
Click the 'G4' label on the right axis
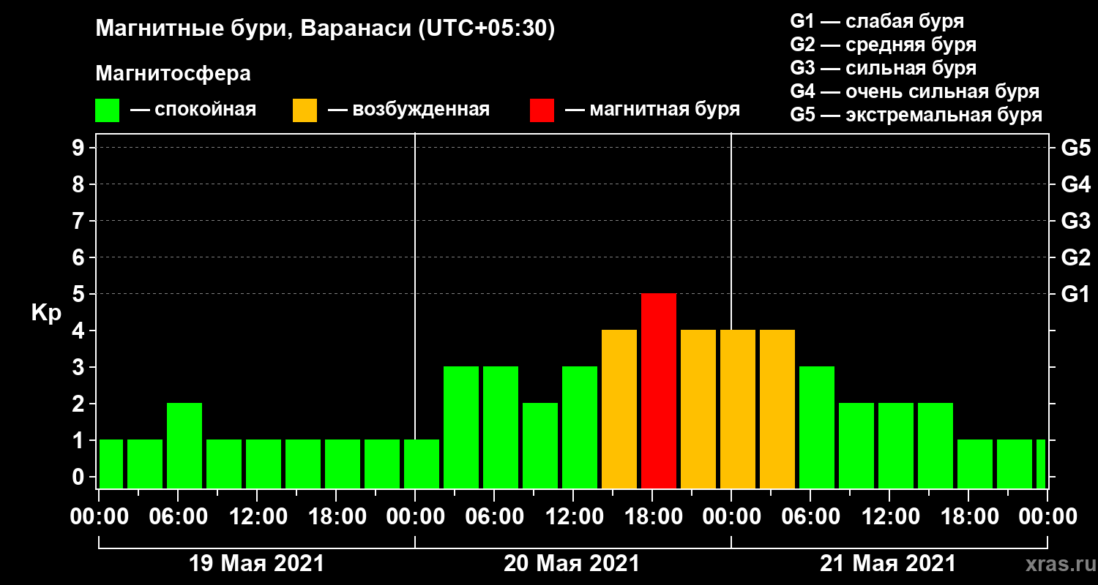point(1075,184)
